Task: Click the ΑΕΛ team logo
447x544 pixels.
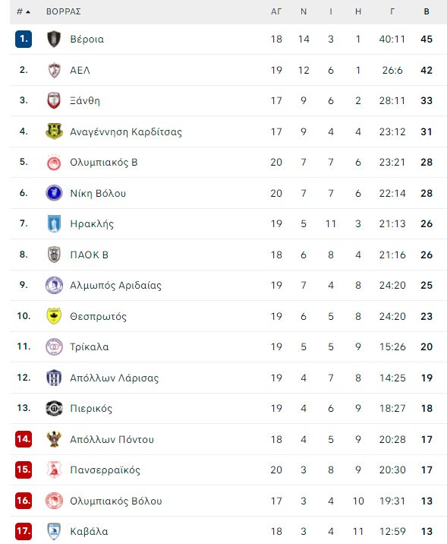Action: coord(54,70)
